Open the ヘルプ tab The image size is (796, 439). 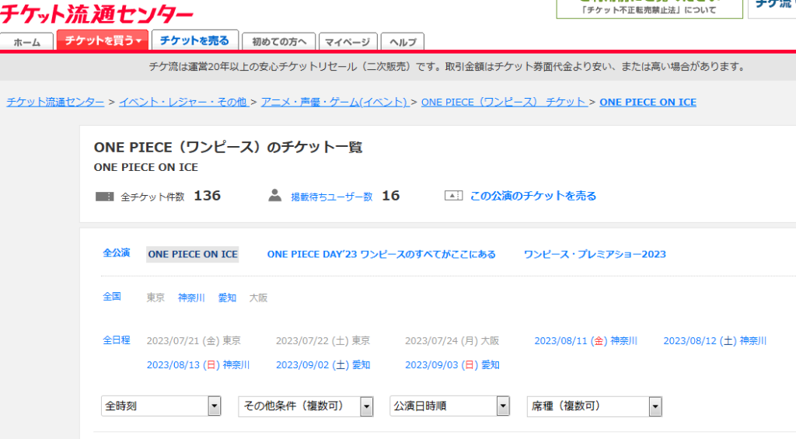coord(403,42)
